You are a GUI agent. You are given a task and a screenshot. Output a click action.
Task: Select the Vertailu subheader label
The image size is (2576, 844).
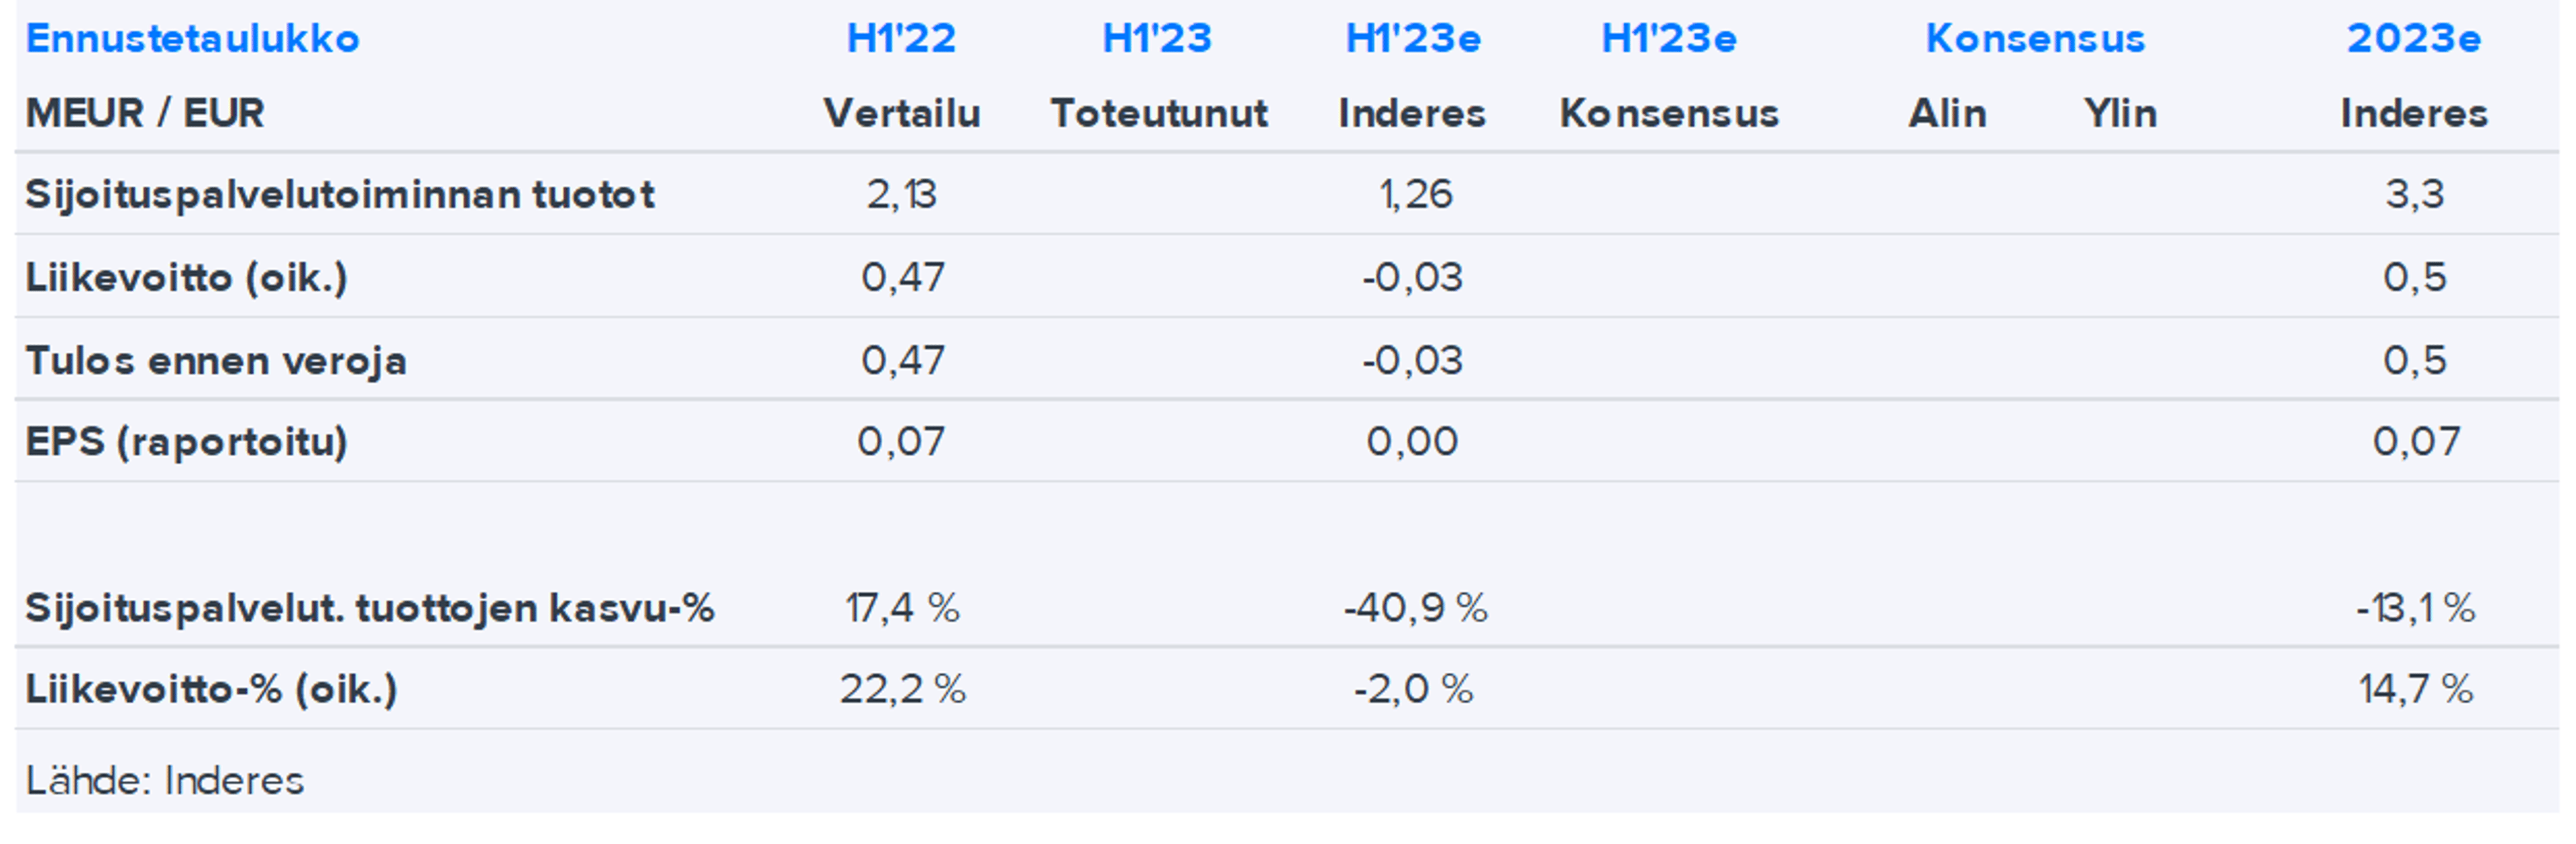(901, 113)
